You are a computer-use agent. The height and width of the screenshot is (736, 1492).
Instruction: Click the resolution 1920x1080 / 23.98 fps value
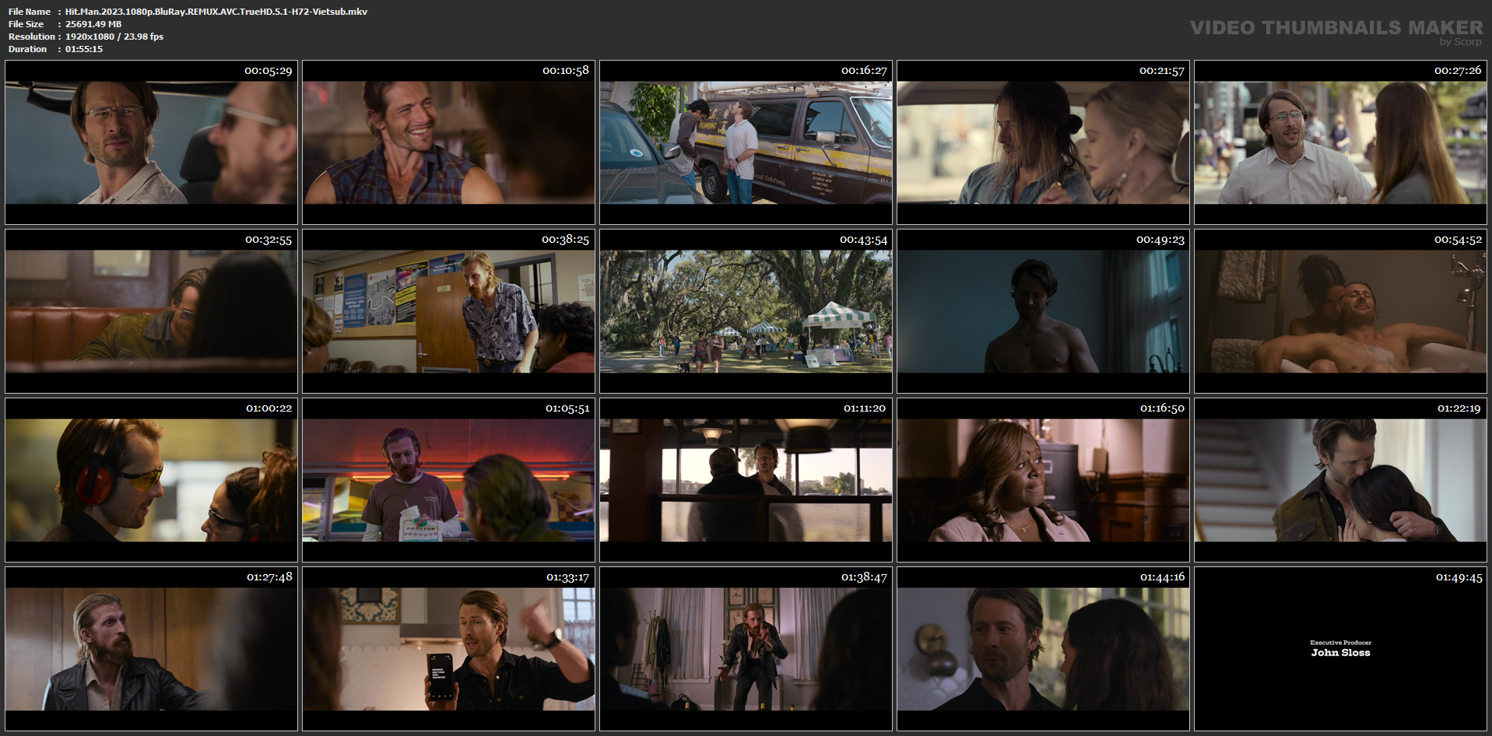tap(114, 37)
